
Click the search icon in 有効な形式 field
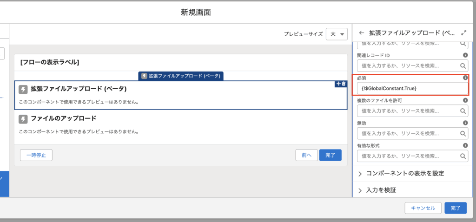tap(463, 157)
